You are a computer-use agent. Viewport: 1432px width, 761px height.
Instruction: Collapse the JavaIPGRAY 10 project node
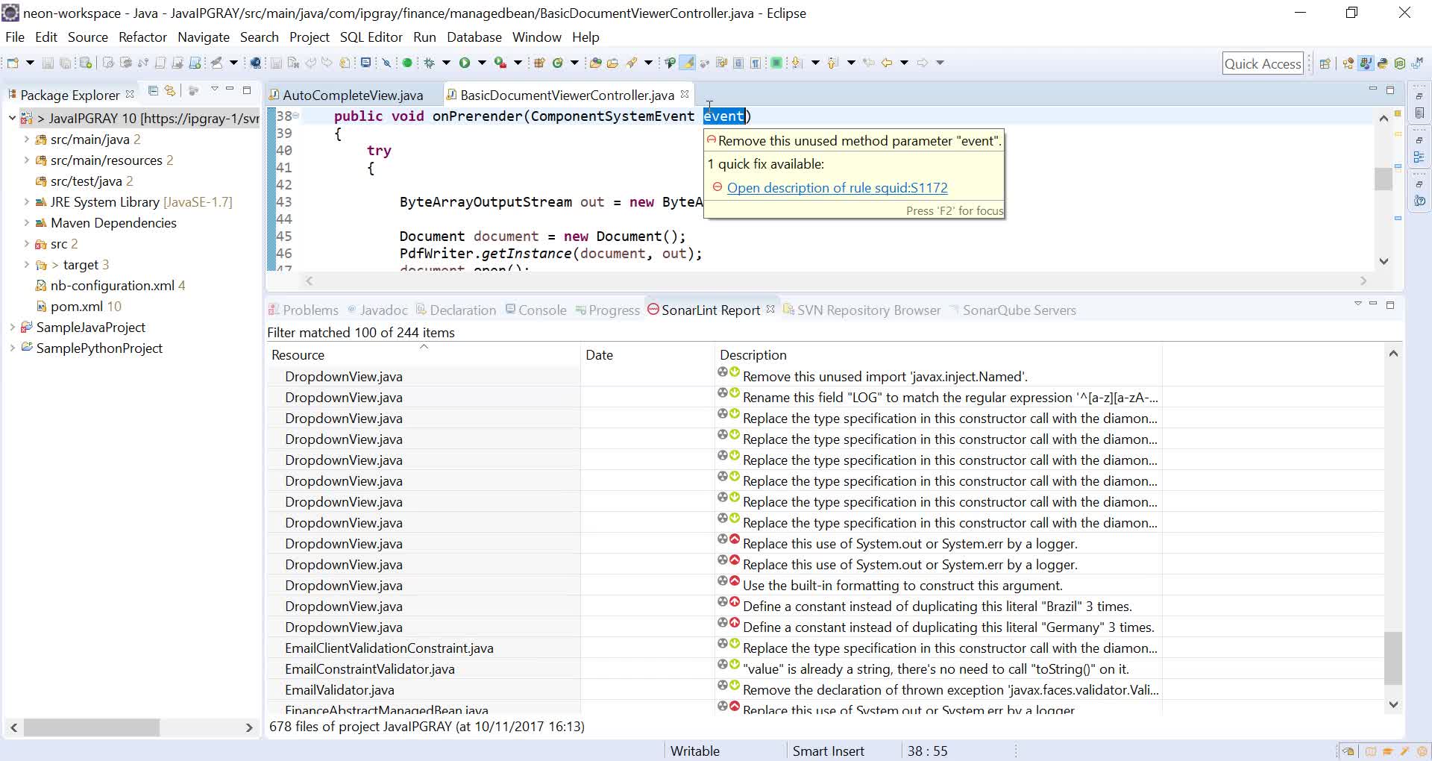[x=12, y=118]
